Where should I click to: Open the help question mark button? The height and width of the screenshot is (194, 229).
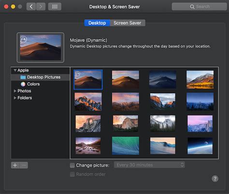click(x=215, y=179)
